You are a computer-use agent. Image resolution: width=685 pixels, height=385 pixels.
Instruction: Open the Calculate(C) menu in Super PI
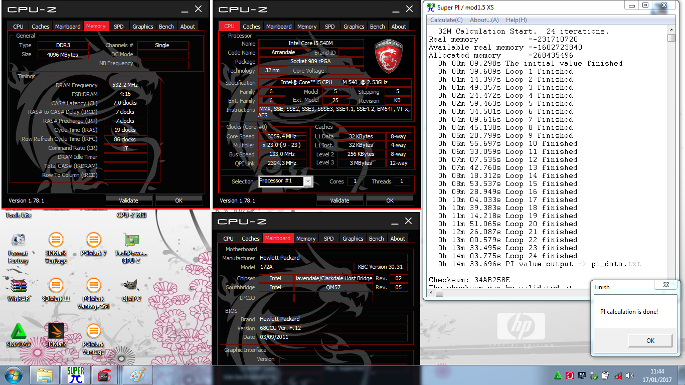click(x=446, y=20)
